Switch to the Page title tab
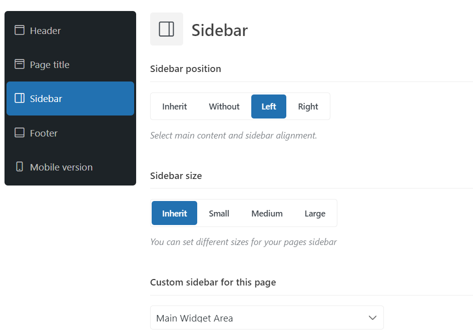 coord(70,64)
